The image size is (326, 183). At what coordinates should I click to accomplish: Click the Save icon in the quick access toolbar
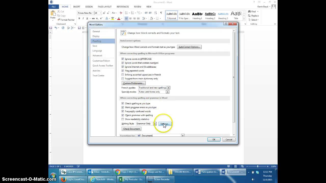51,28
